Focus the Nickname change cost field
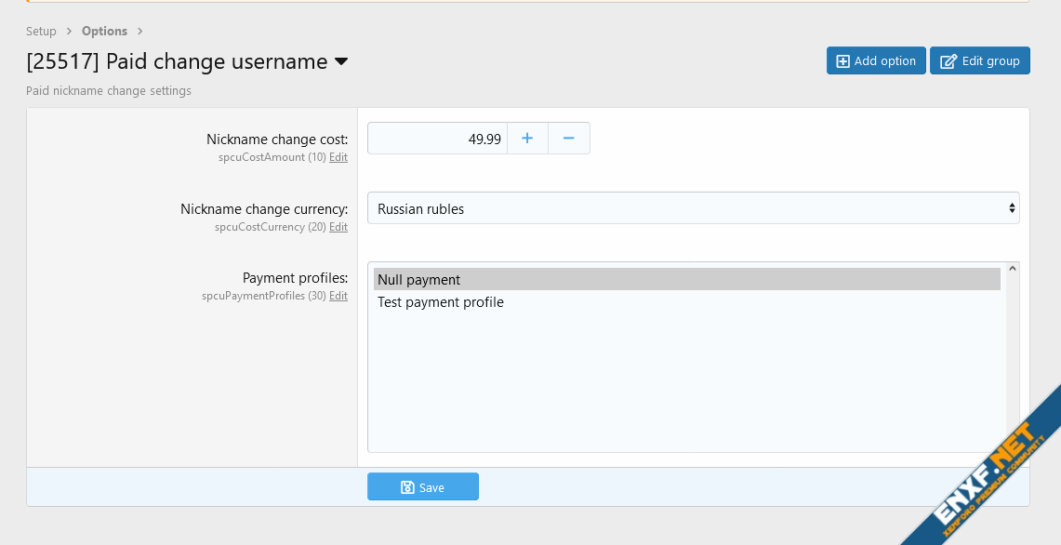The image size is (1061, 545). [437, 139]
